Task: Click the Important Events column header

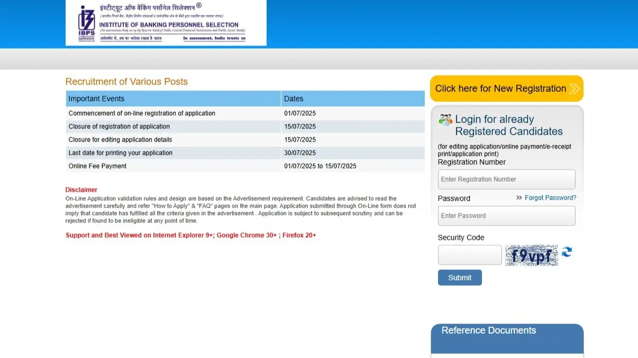Action: (x=97, y=98)
